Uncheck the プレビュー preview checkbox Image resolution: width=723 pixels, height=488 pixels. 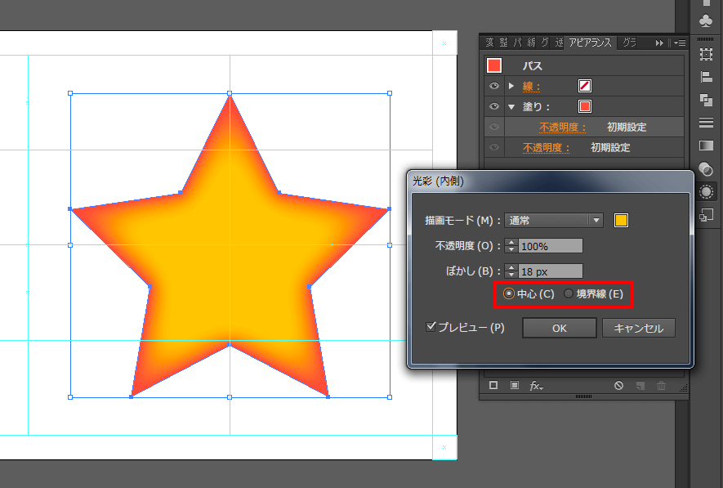[x=432, y=326]
